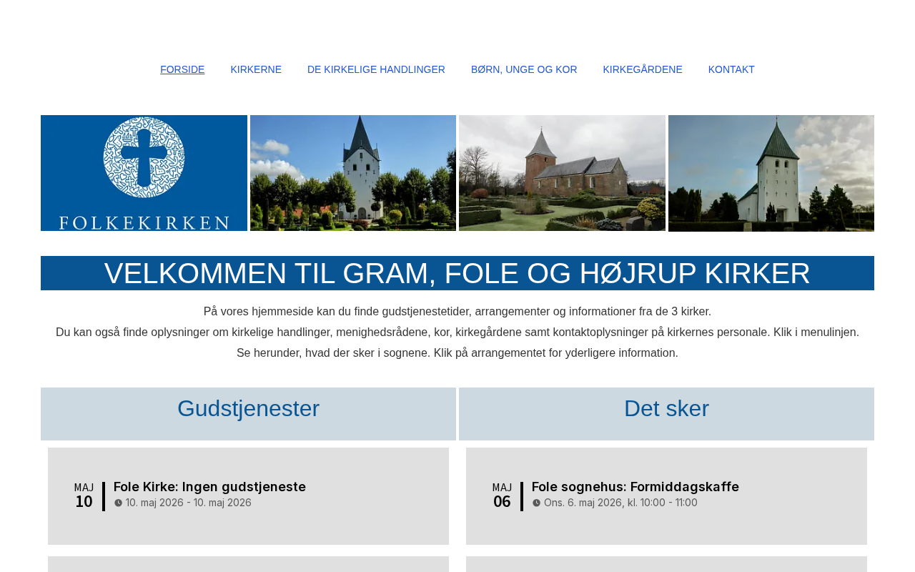Viewport: 915px width, 572px height.
Task: Click the Det sker section heading
Action: point(666,408)
